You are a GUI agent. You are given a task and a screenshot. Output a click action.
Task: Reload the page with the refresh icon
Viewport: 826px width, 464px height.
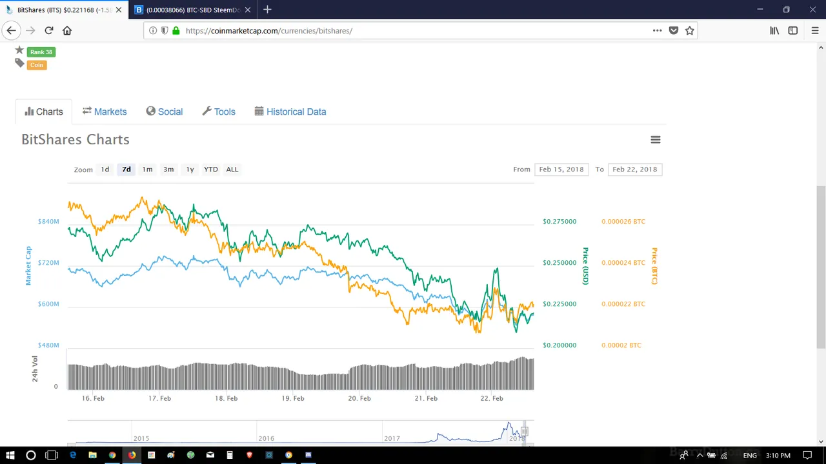[49, 30]
